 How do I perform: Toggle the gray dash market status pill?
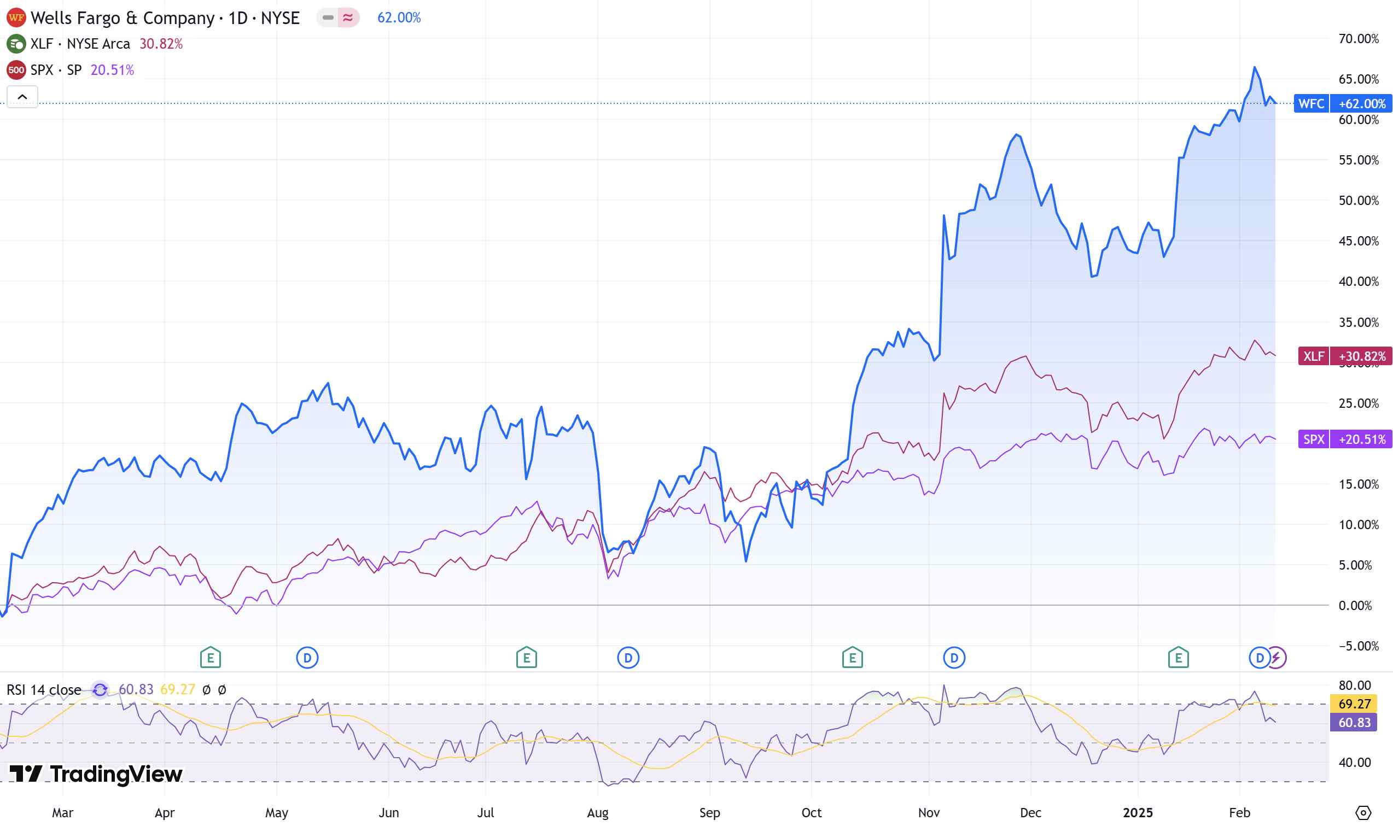click(x=328, y=18)
